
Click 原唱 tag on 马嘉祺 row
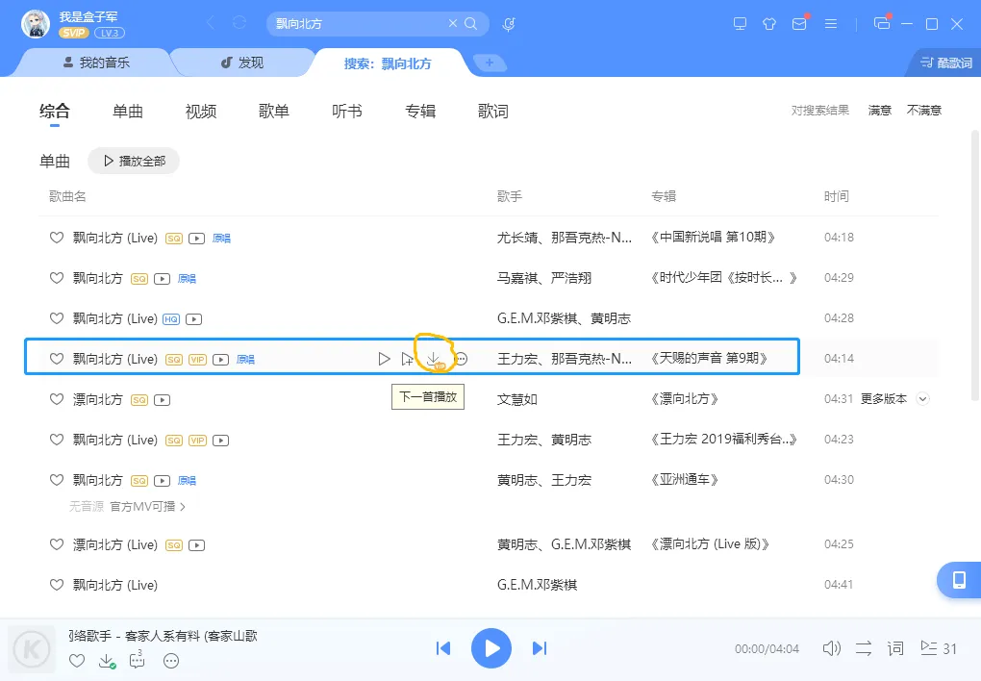tap(188, 279)
